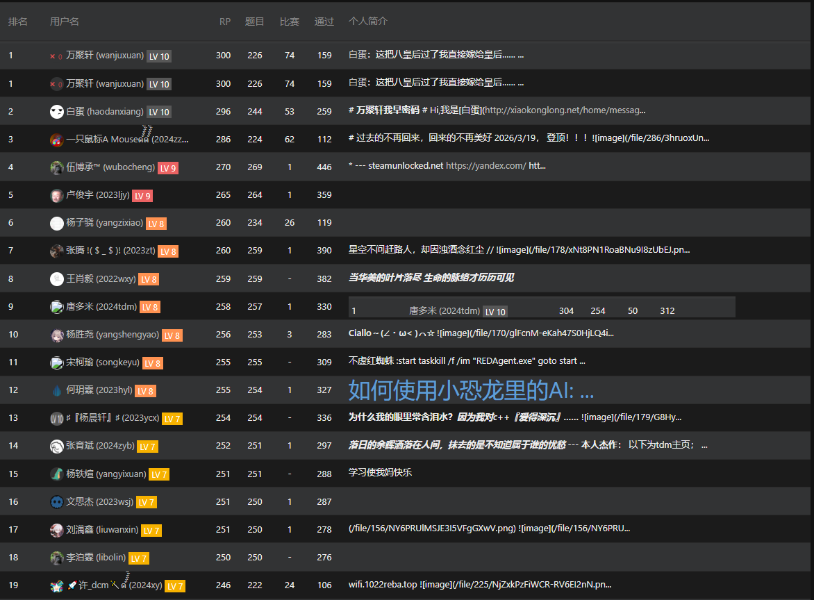This screenshot has width=814, height=600.
Task: Select the avatar of 刘漓鑫 (liuwanxin)
Action: point(56,530)
